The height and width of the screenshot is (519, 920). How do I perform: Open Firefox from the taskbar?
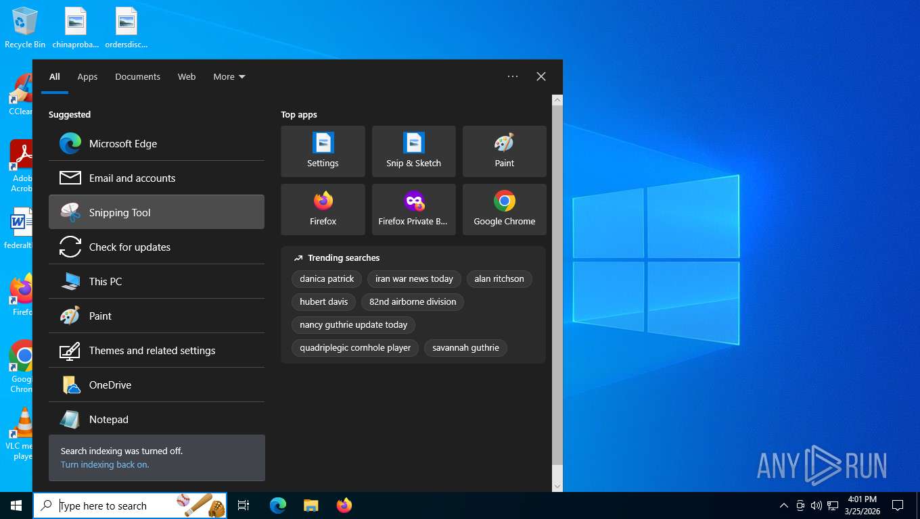pos(344,505)
